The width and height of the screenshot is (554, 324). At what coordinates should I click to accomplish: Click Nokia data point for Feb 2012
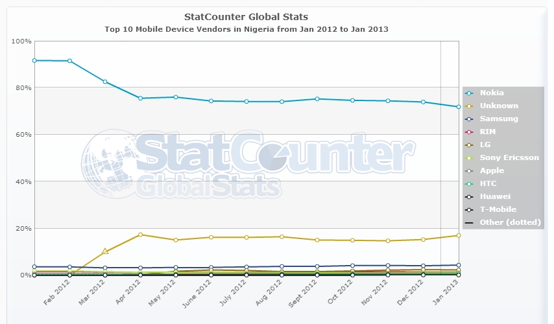69,61
